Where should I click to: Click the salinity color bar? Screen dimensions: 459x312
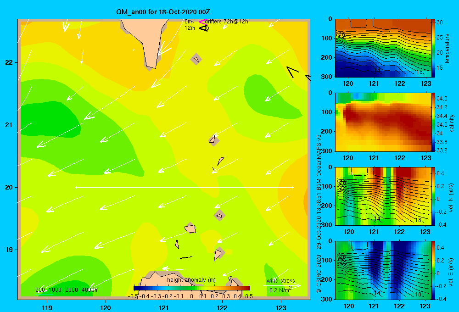(x=433, y=122)
